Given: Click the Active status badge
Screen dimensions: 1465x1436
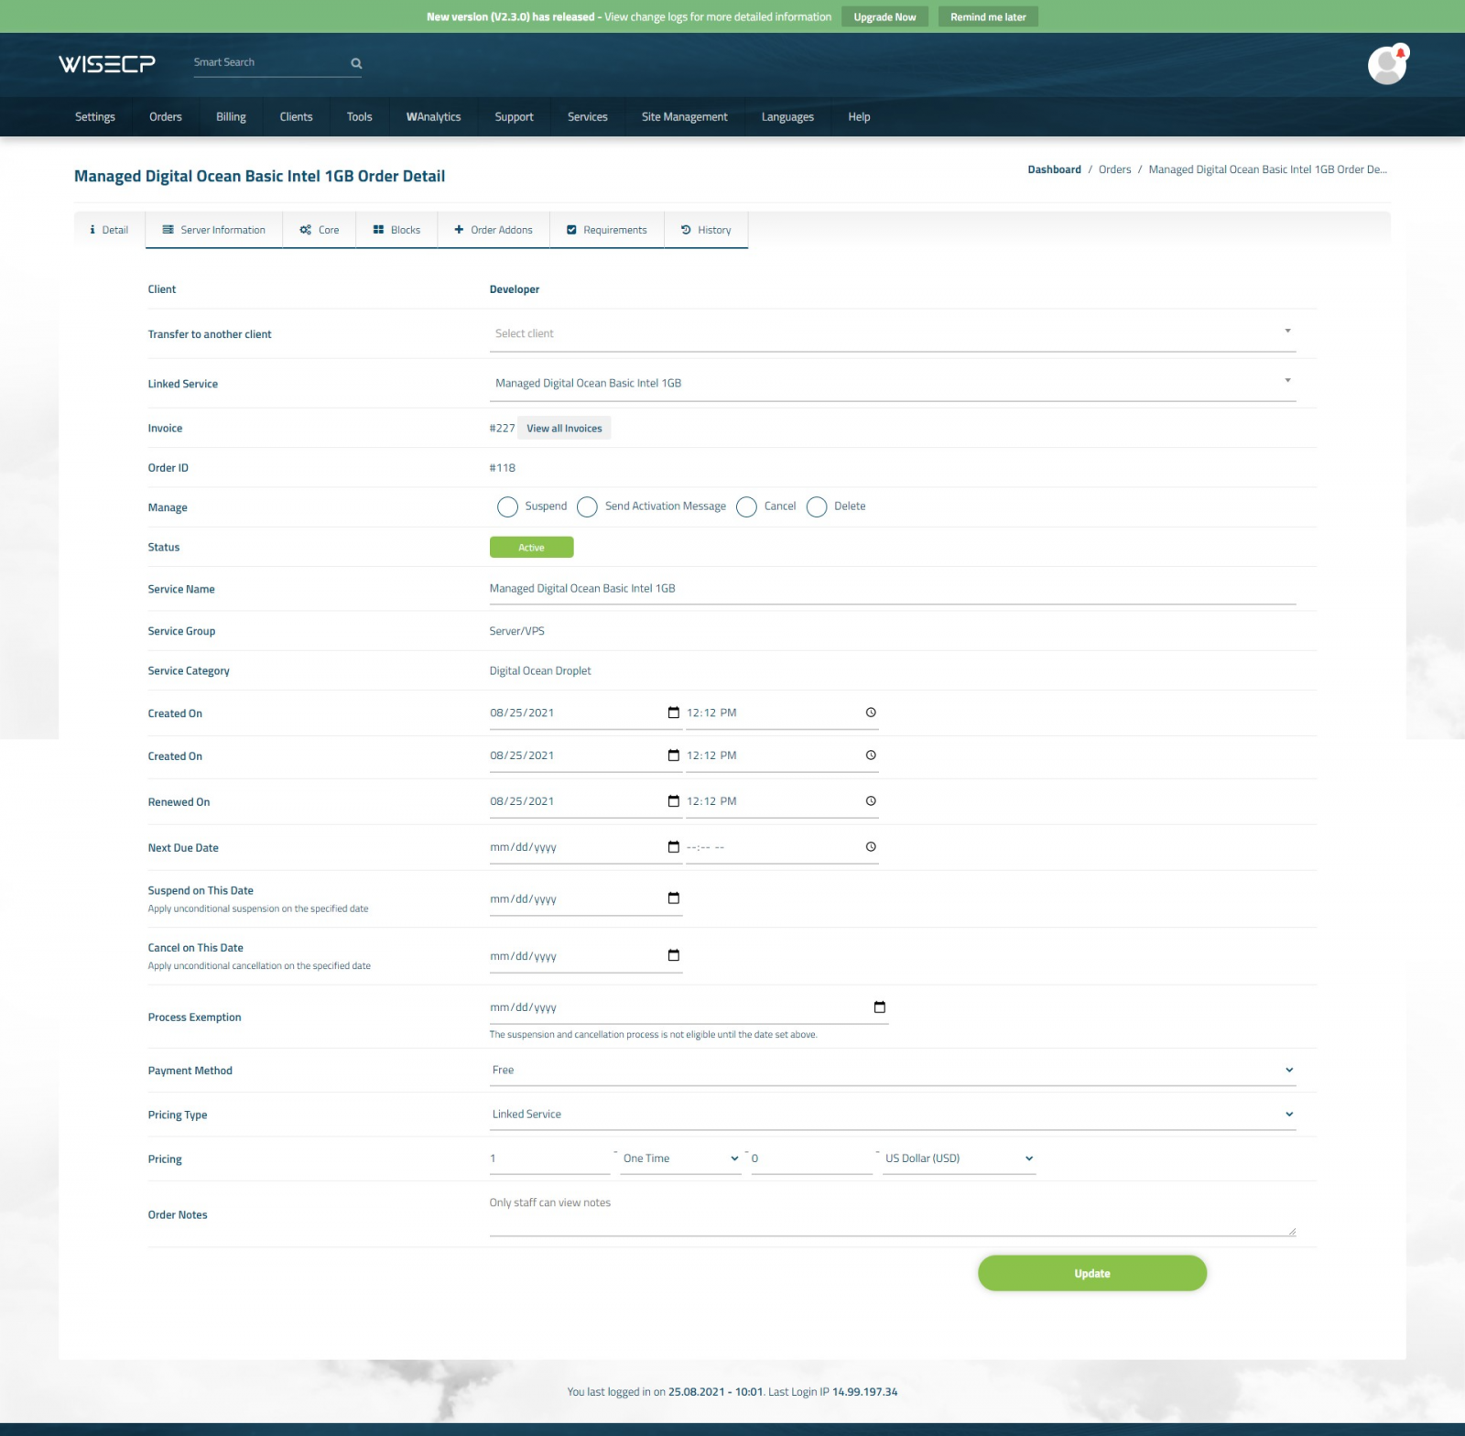Looking at the screenshot, I should click(x=531, y=548).
